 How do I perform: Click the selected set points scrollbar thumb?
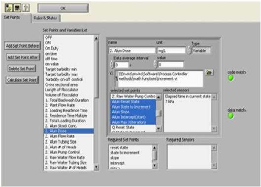click(x=159, y=113)
